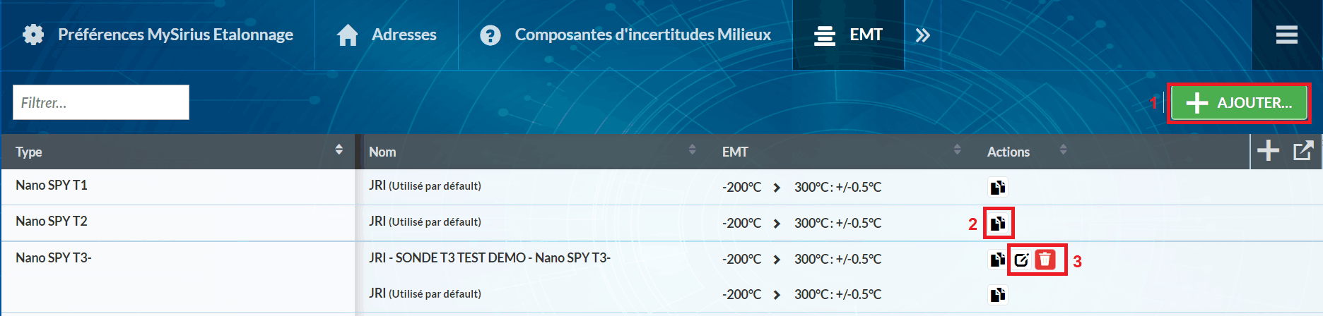Click the green AJOUTER... button
Viewport: 1323px width, 316px height.
1239,103
